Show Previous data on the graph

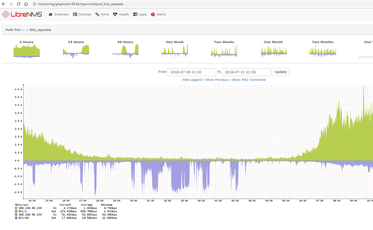(x=217, y=80)
